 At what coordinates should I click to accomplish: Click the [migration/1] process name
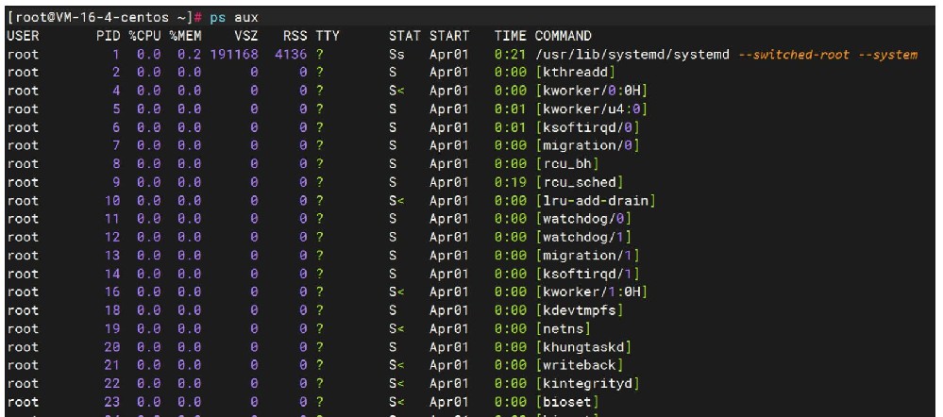click(x=587, y=256)
